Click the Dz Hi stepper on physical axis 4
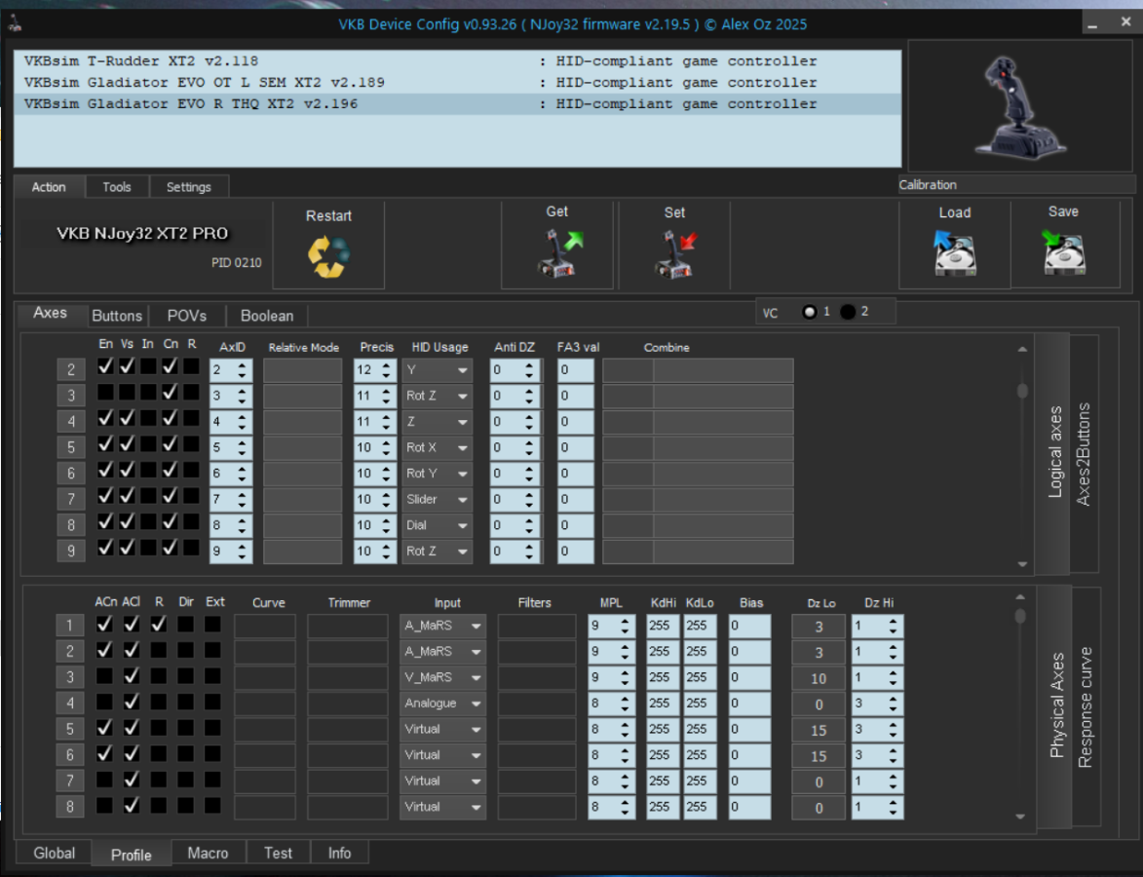This screenshot has height=877, width=1143. (x=893, y=704)
